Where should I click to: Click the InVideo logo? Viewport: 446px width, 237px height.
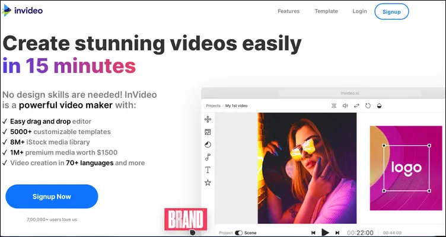click(22, 11)
